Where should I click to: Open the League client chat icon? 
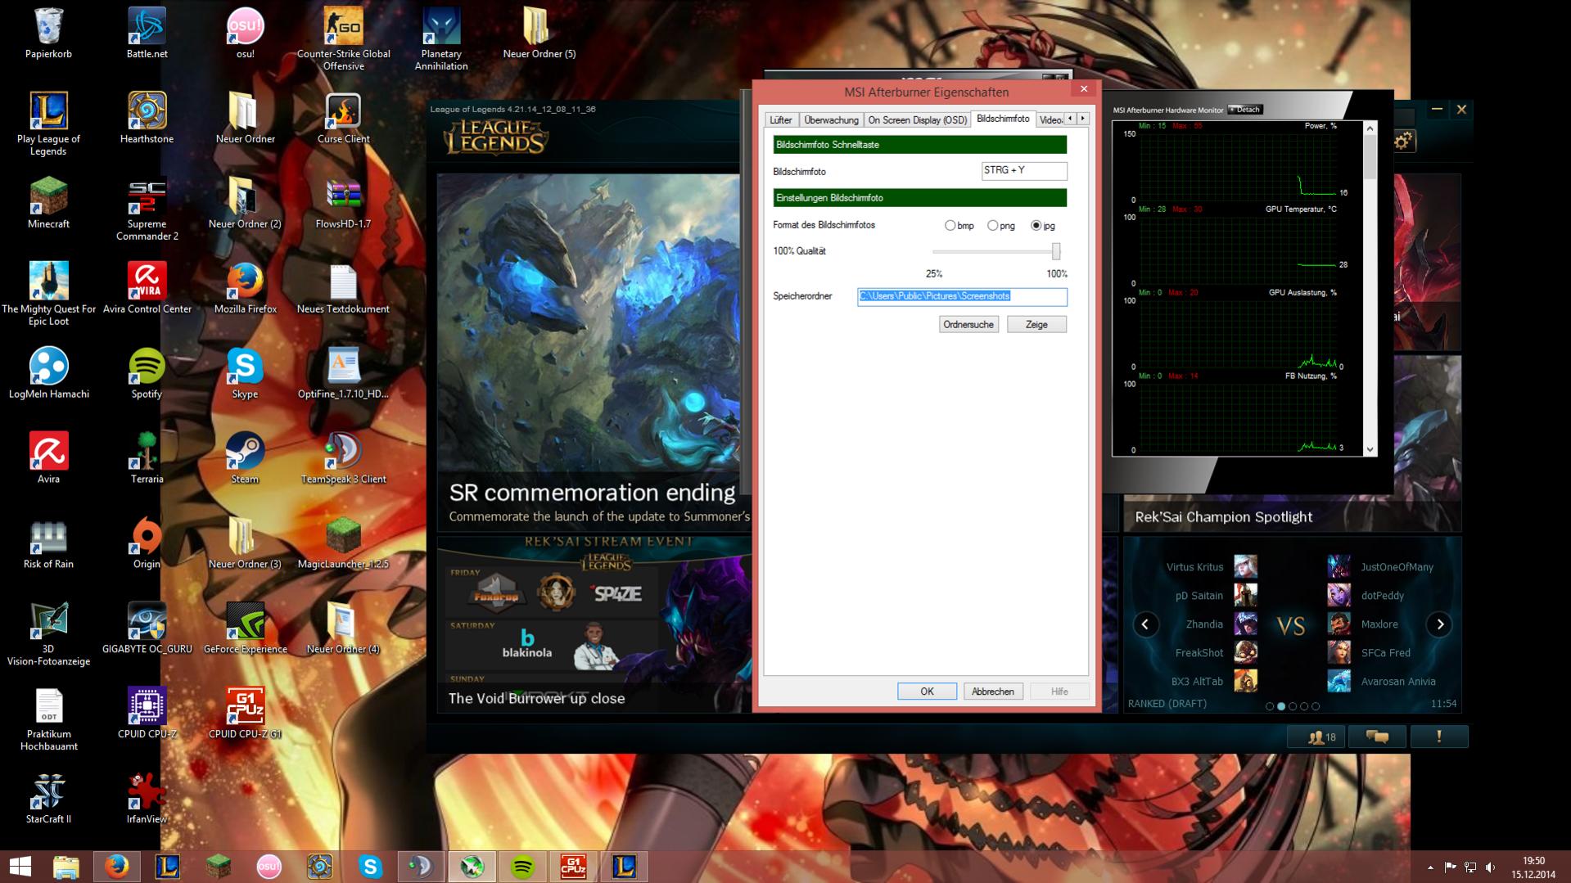pyautogui.click(x=1377, y=737)
